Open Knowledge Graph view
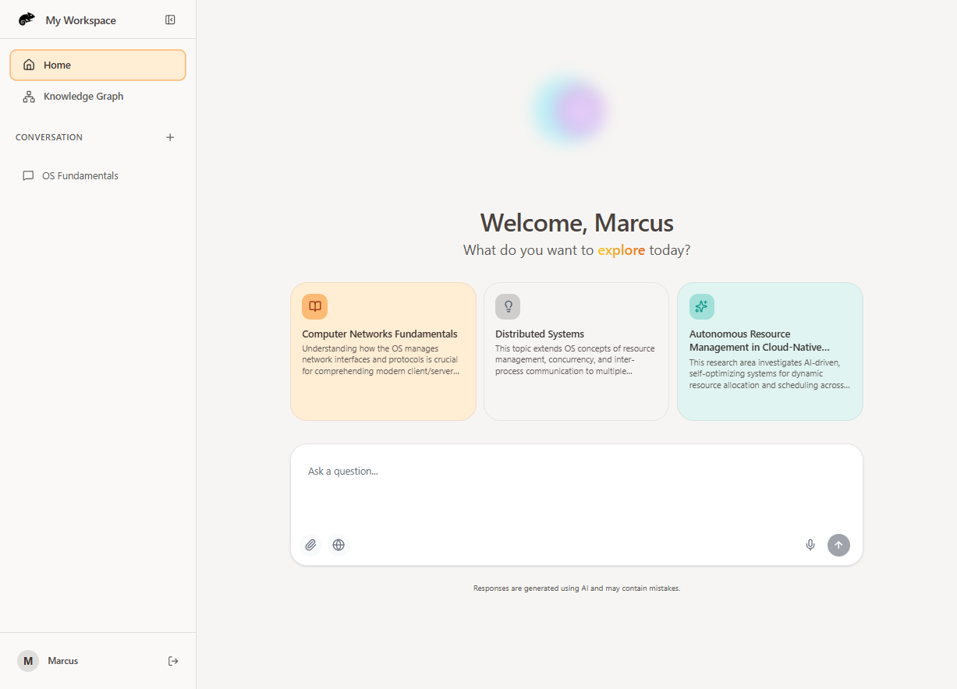The width and height of the screenshot is (957, 689). pos(83,97)
